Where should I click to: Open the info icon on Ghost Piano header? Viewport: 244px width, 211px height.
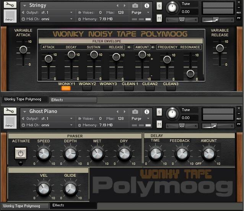pos(147,111)
